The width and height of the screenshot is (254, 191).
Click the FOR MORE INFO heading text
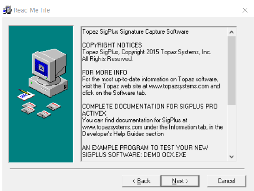point(105,72)
